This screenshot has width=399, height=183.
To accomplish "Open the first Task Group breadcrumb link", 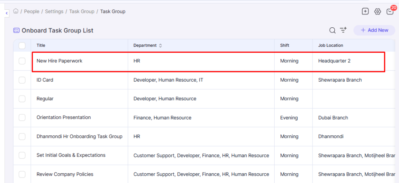I will 82,11.
